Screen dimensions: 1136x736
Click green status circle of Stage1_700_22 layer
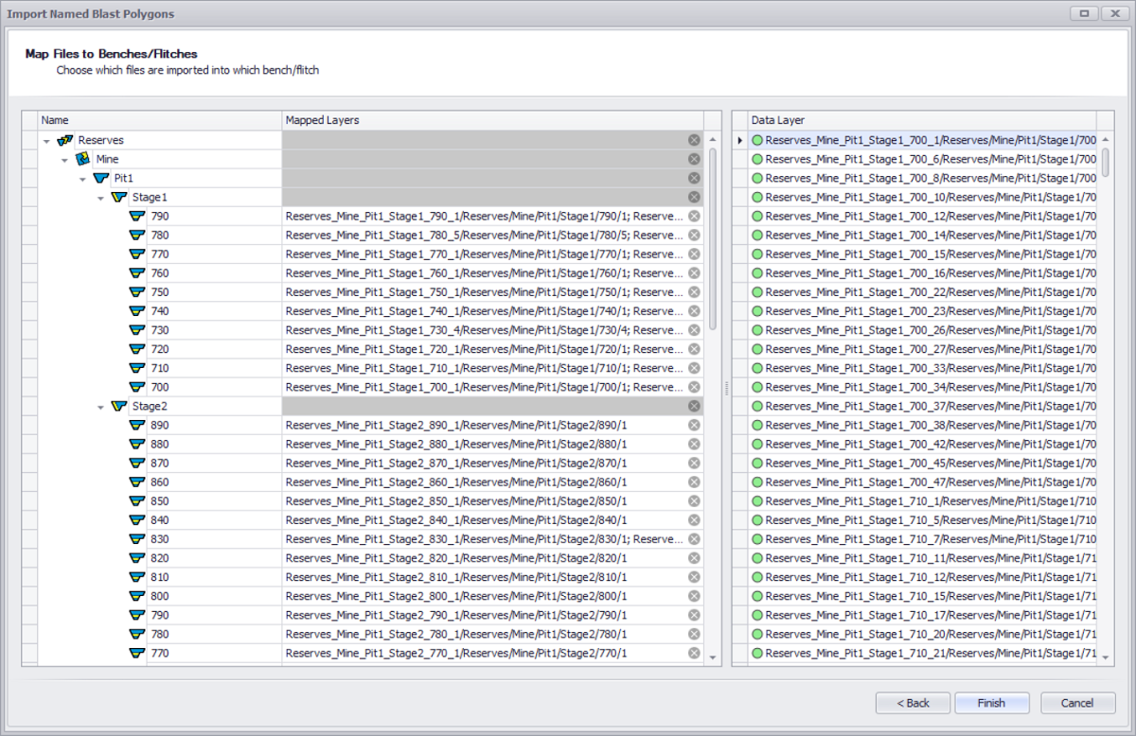757,291
